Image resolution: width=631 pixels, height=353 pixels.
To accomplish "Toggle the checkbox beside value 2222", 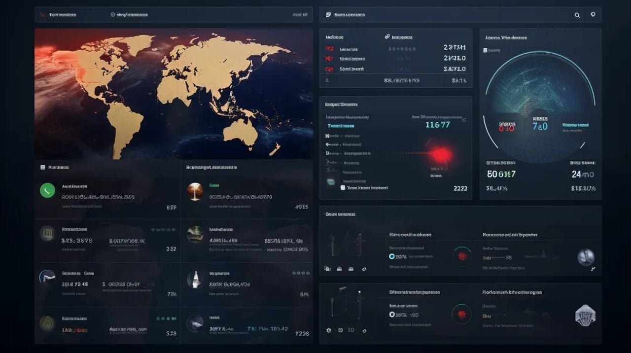I will (343, 188).
